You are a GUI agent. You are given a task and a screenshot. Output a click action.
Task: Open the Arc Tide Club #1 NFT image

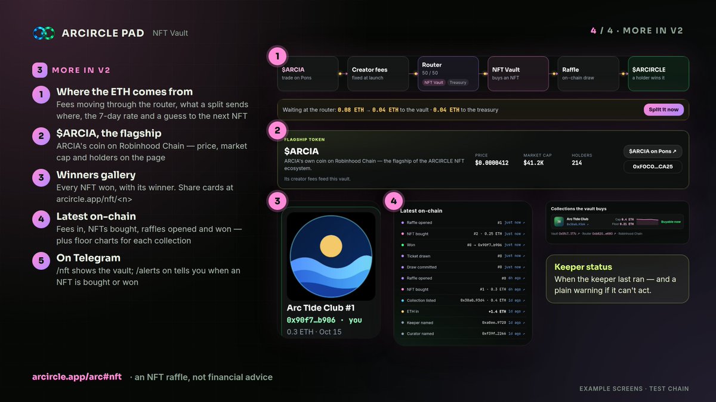(x=331, y=257)
